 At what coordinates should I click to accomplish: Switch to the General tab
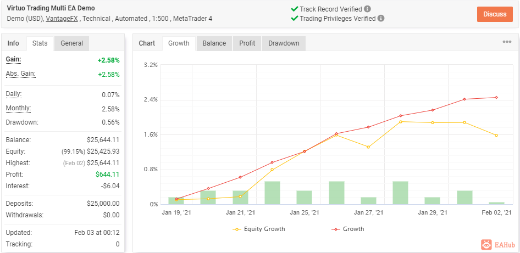point(71,43)
